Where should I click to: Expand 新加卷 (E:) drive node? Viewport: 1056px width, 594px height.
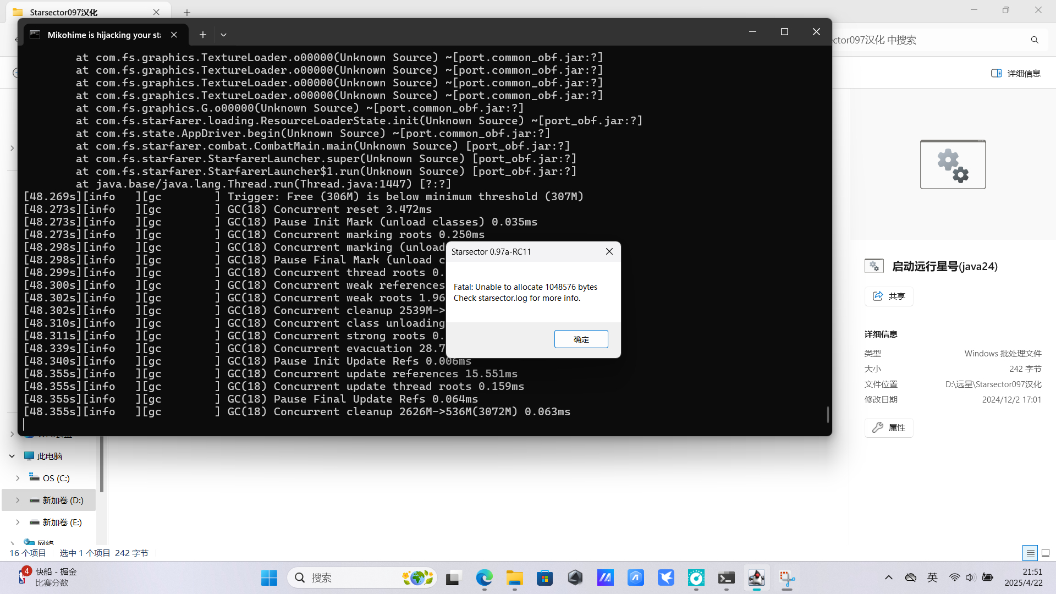(x=18, y=522)
